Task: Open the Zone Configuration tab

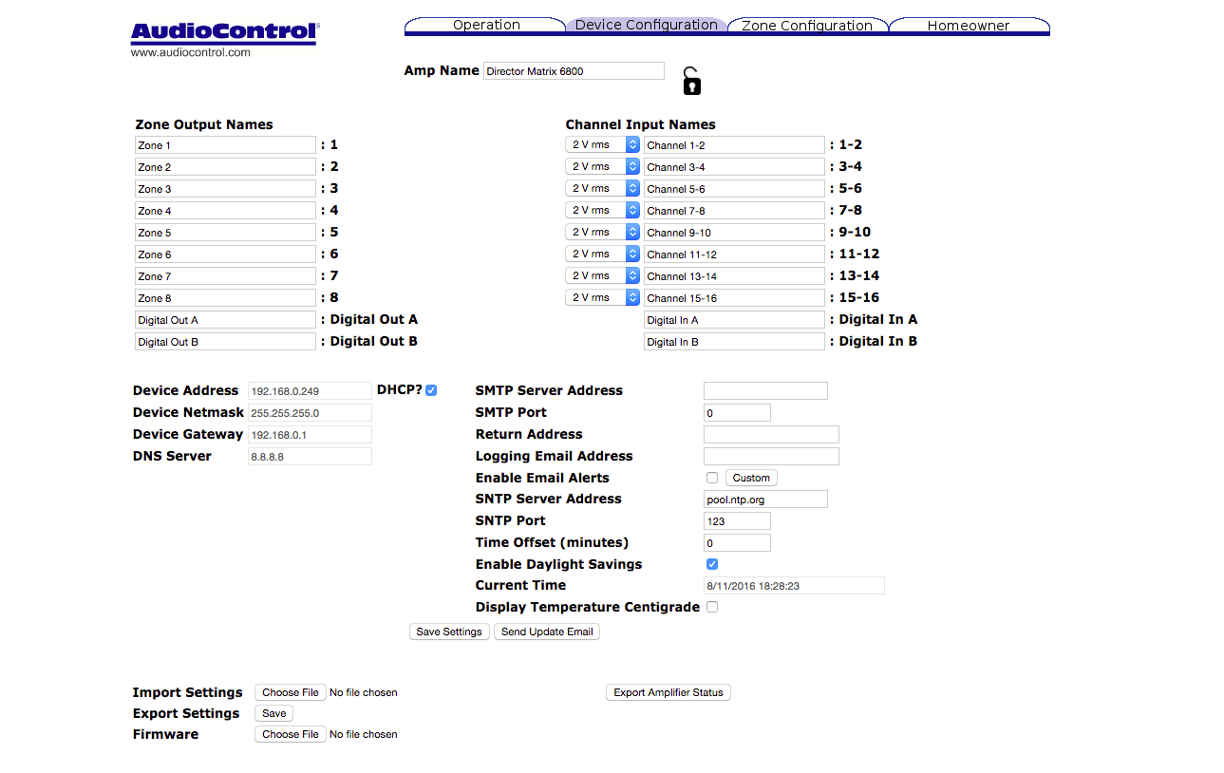Action: coord(806,26)
